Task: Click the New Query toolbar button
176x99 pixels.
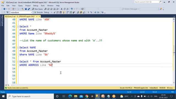Action: pos(37,9)
